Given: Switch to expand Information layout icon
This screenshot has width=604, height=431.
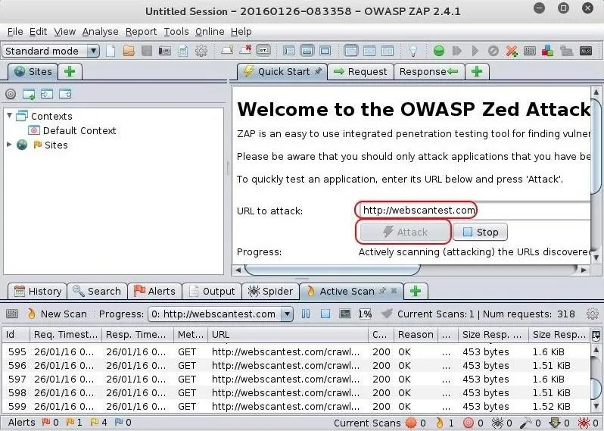Looking at the screenshot, I should click(x=307, y=51).
